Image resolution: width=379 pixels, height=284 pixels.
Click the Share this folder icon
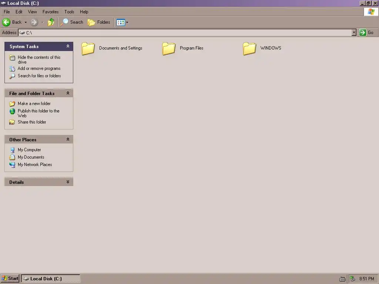pyautogui.click(x=12, y=122)
